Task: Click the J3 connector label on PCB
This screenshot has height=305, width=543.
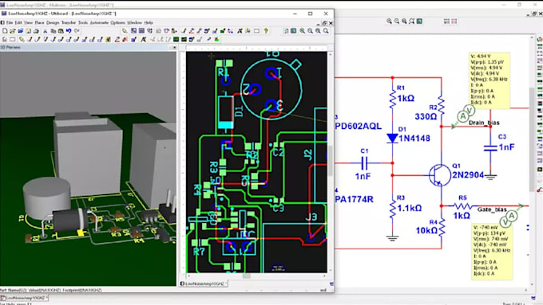Action: pos(311,217)
